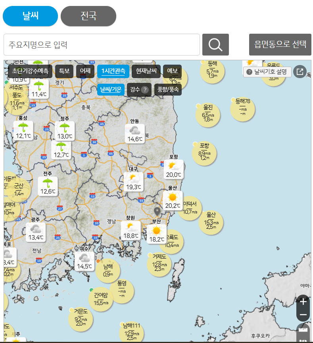Select the 부산 sunny 18.2℃ card
The width and height of the screenshot is (313, 343).
point(157,234)
